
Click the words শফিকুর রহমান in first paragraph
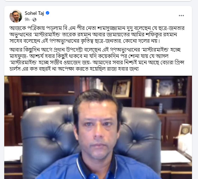(162, 35)
